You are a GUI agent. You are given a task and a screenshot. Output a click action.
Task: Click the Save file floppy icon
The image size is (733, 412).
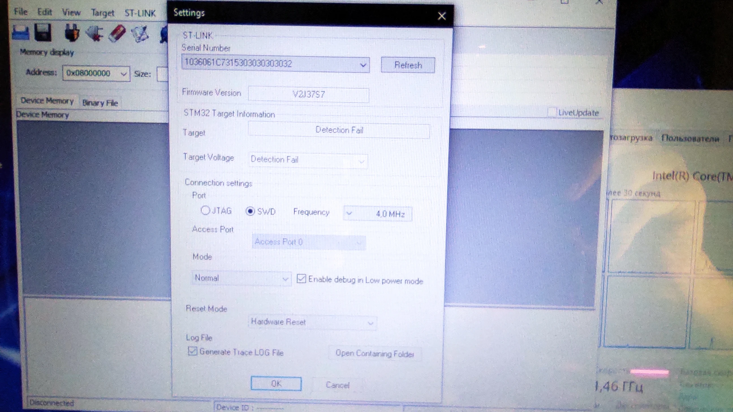[x=43, y=33]
